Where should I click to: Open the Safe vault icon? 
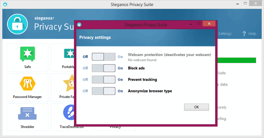(28, 54)
